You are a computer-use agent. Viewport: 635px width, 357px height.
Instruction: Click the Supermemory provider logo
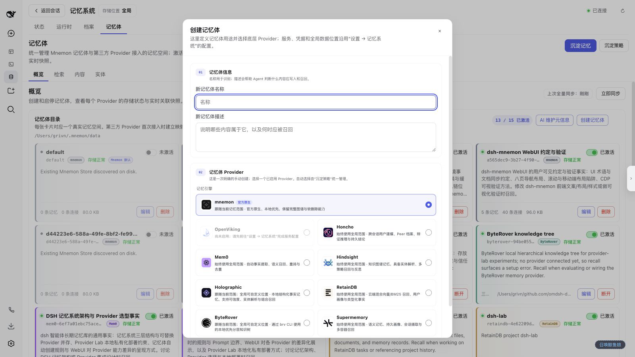click(x=328, y=323)
